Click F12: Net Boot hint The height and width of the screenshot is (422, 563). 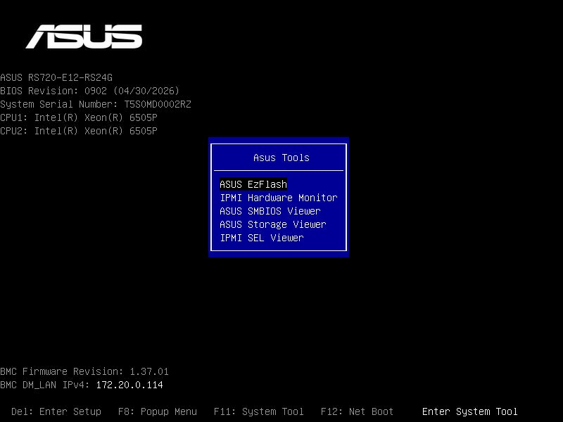click(x=357, y=411)
